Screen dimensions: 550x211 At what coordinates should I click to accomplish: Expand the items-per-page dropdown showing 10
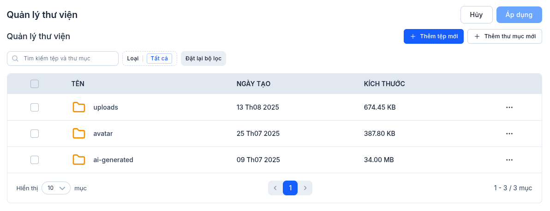56,188
